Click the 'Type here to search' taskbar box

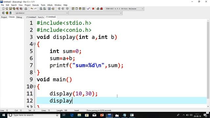[33, 115]
